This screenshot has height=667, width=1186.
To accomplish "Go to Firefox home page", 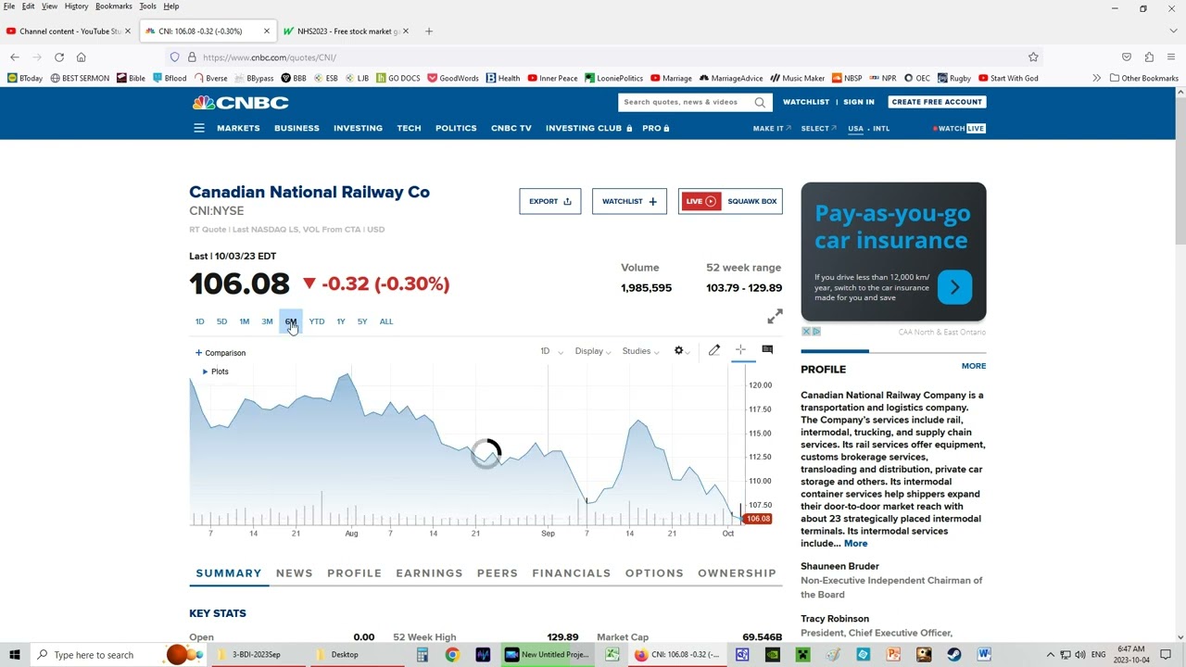I will pos(81,57).
